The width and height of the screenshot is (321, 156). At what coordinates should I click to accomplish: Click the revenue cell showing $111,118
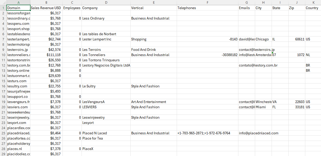tap(46, 55)
